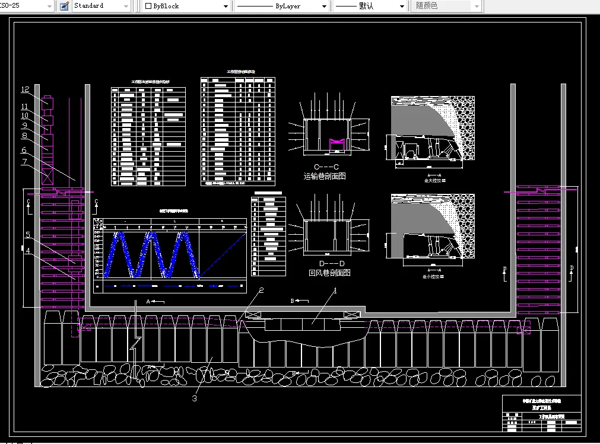
Task: Select the blue zigzag cycle chart
Action: pos(170,255)
